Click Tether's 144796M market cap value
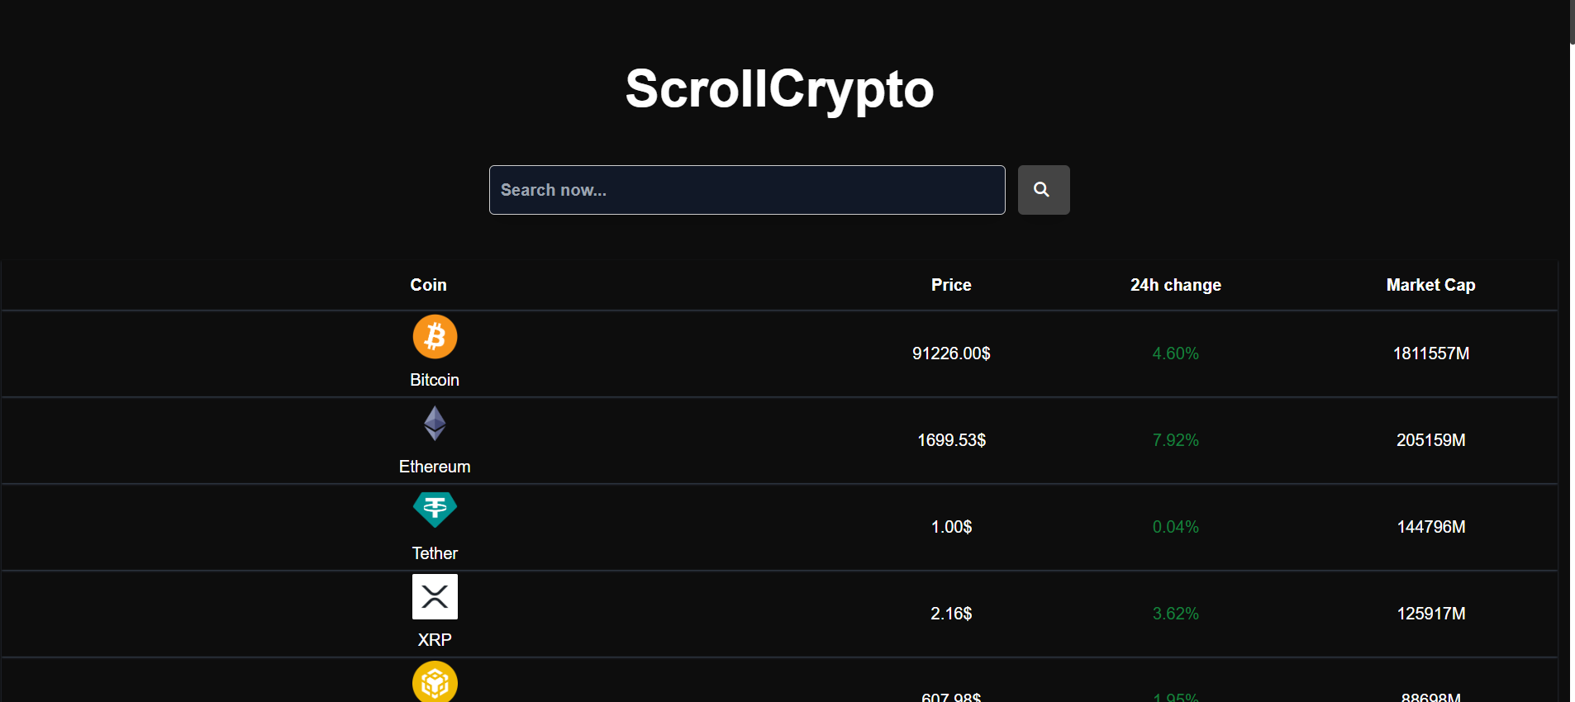The height and width of the screenshot is (702, 1575). [1430, 527]
